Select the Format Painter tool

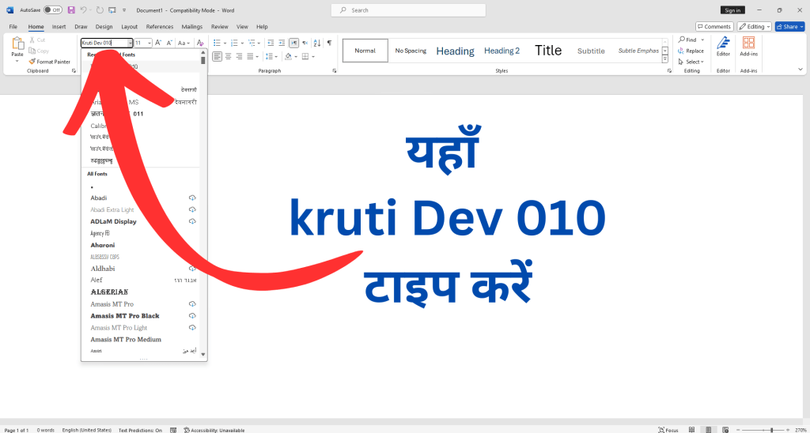tap(50, 62)
